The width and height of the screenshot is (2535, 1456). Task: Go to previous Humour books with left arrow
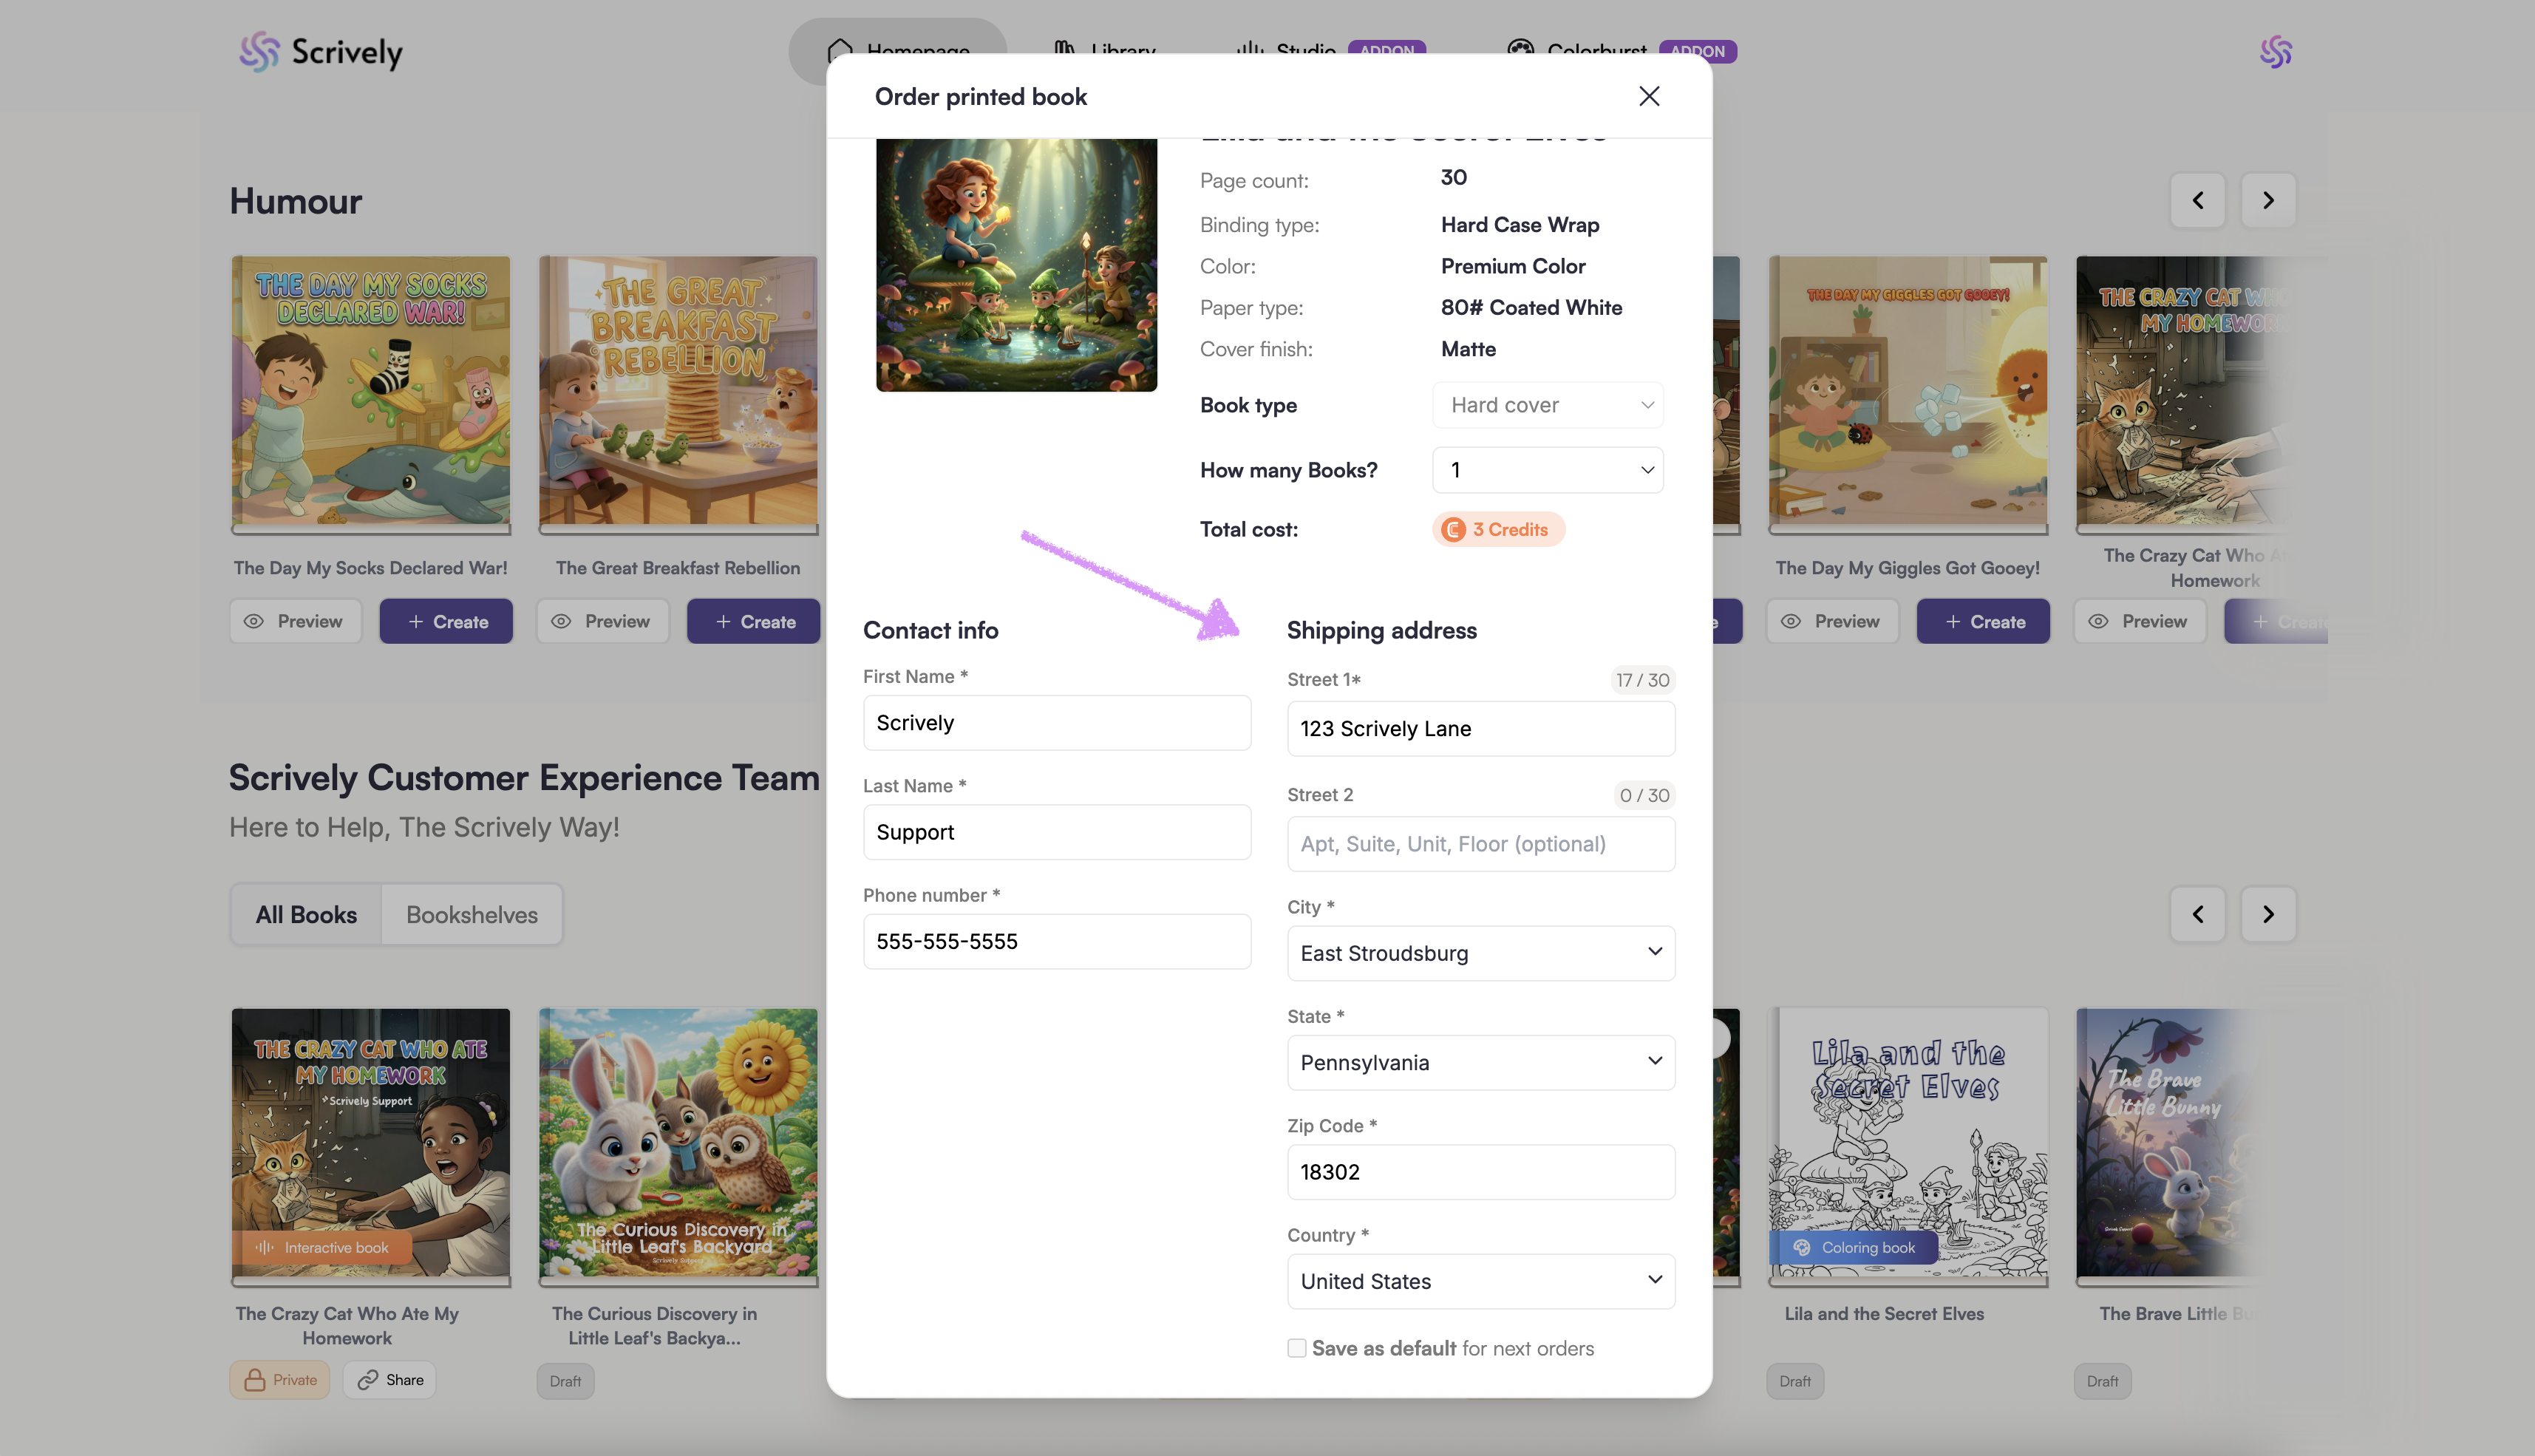click(x=2197, y=200)
